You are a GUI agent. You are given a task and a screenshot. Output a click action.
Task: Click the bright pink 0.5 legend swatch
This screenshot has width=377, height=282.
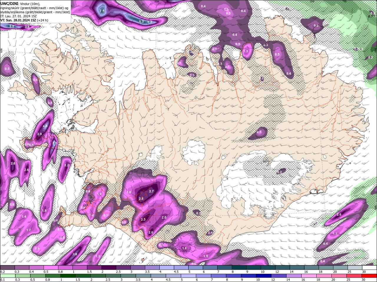point(51,268)
